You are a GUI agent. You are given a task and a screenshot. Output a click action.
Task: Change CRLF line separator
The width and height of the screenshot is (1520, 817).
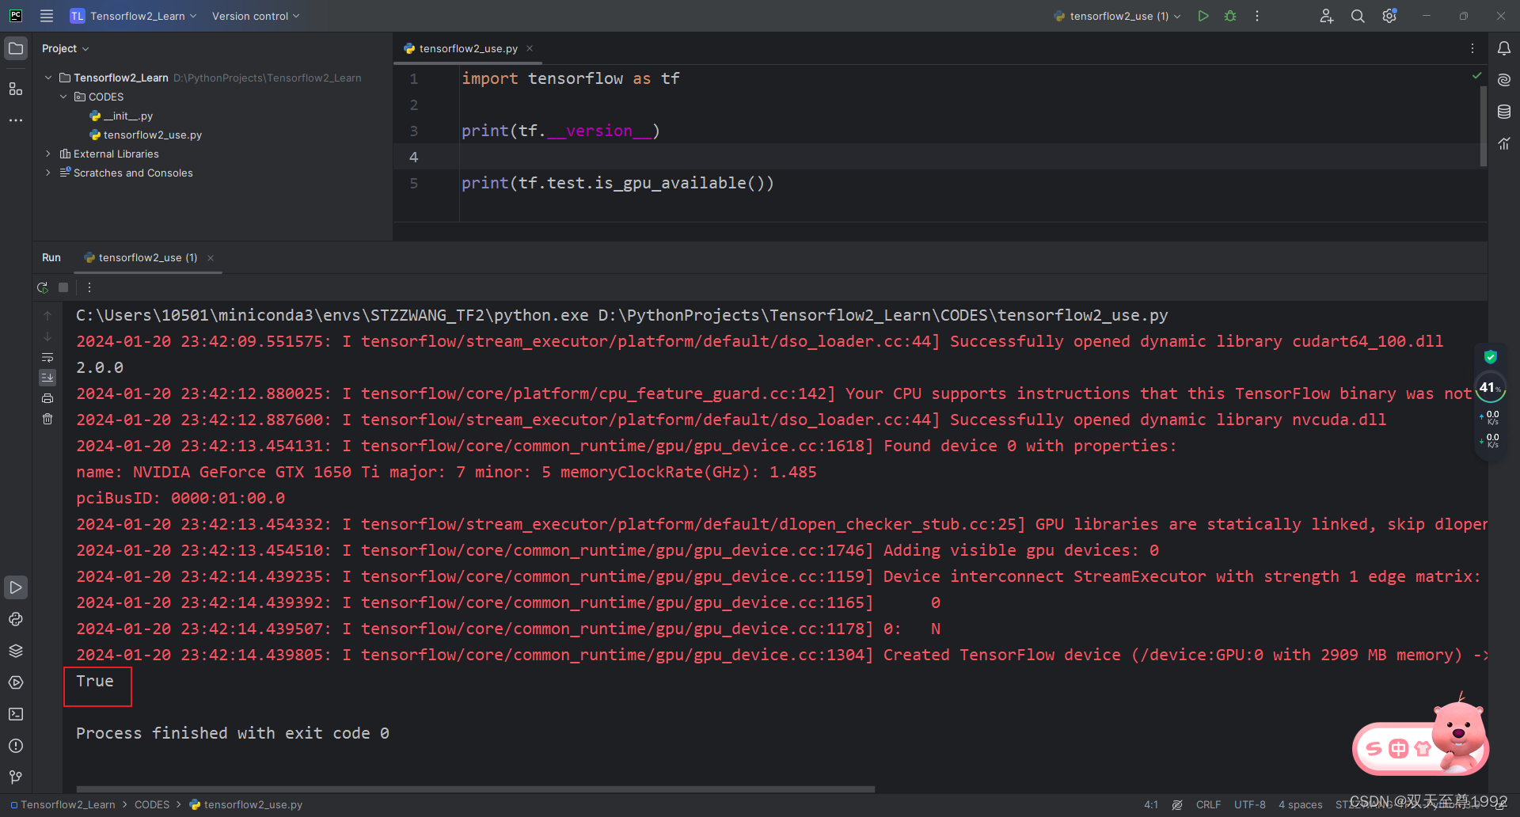point(1208,804)
